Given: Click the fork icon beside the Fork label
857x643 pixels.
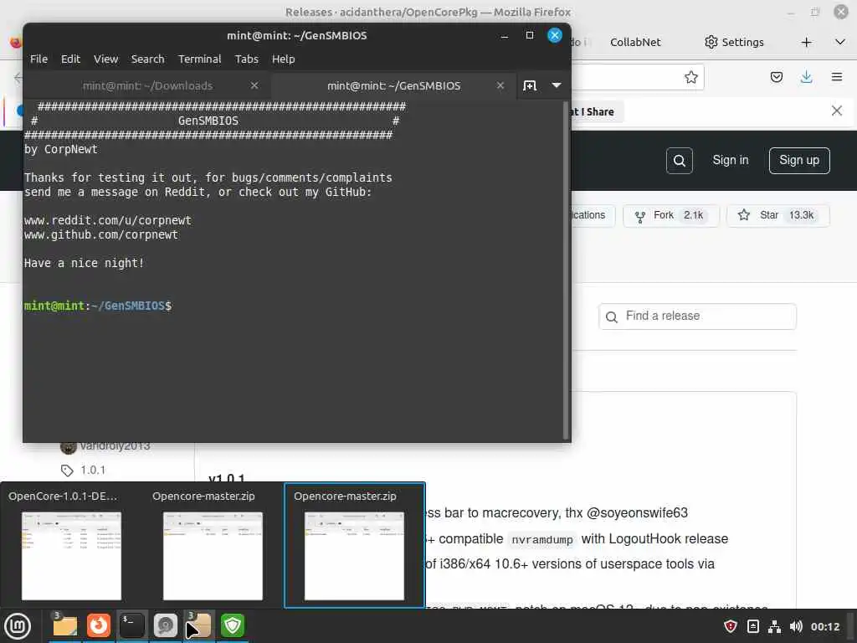Looking at the screenshot, I should click(640, 217).
